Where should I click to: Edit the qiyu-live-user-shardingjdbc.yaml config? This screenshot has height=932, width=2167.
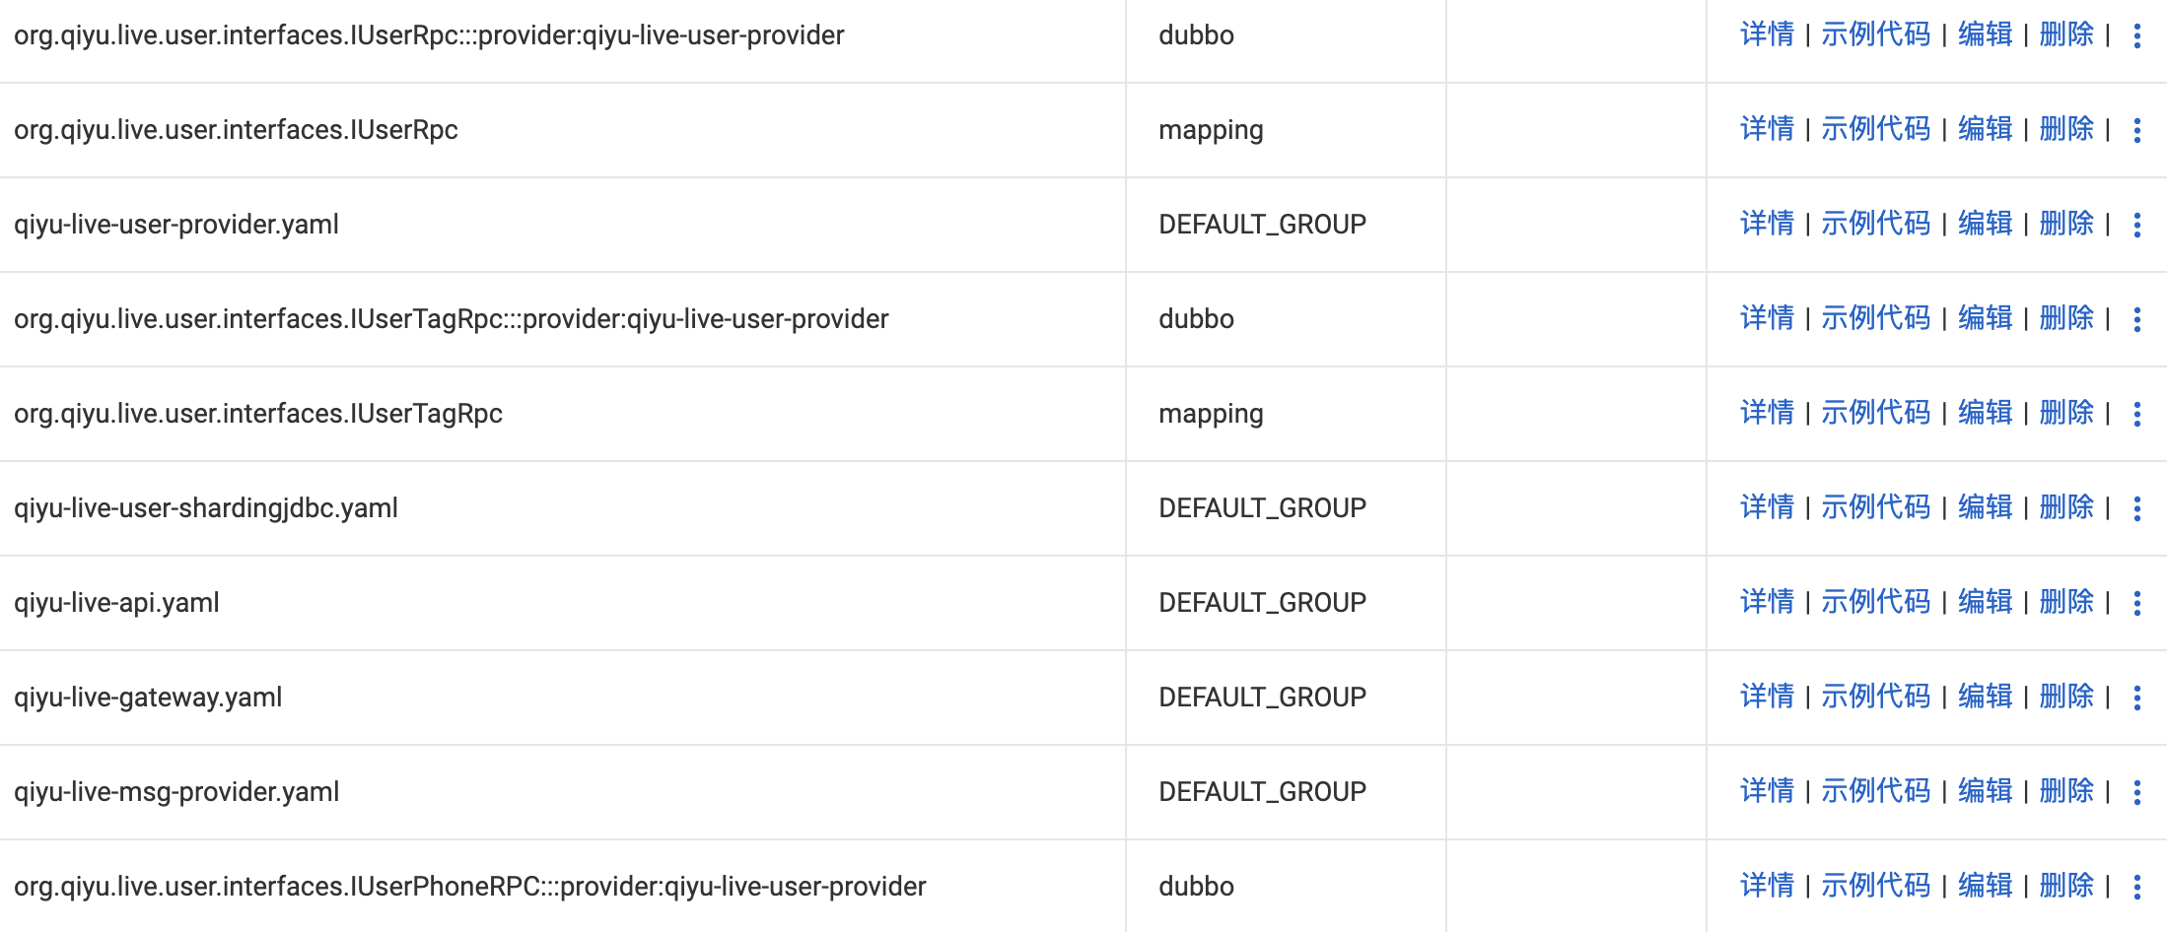coord(1985,507)
